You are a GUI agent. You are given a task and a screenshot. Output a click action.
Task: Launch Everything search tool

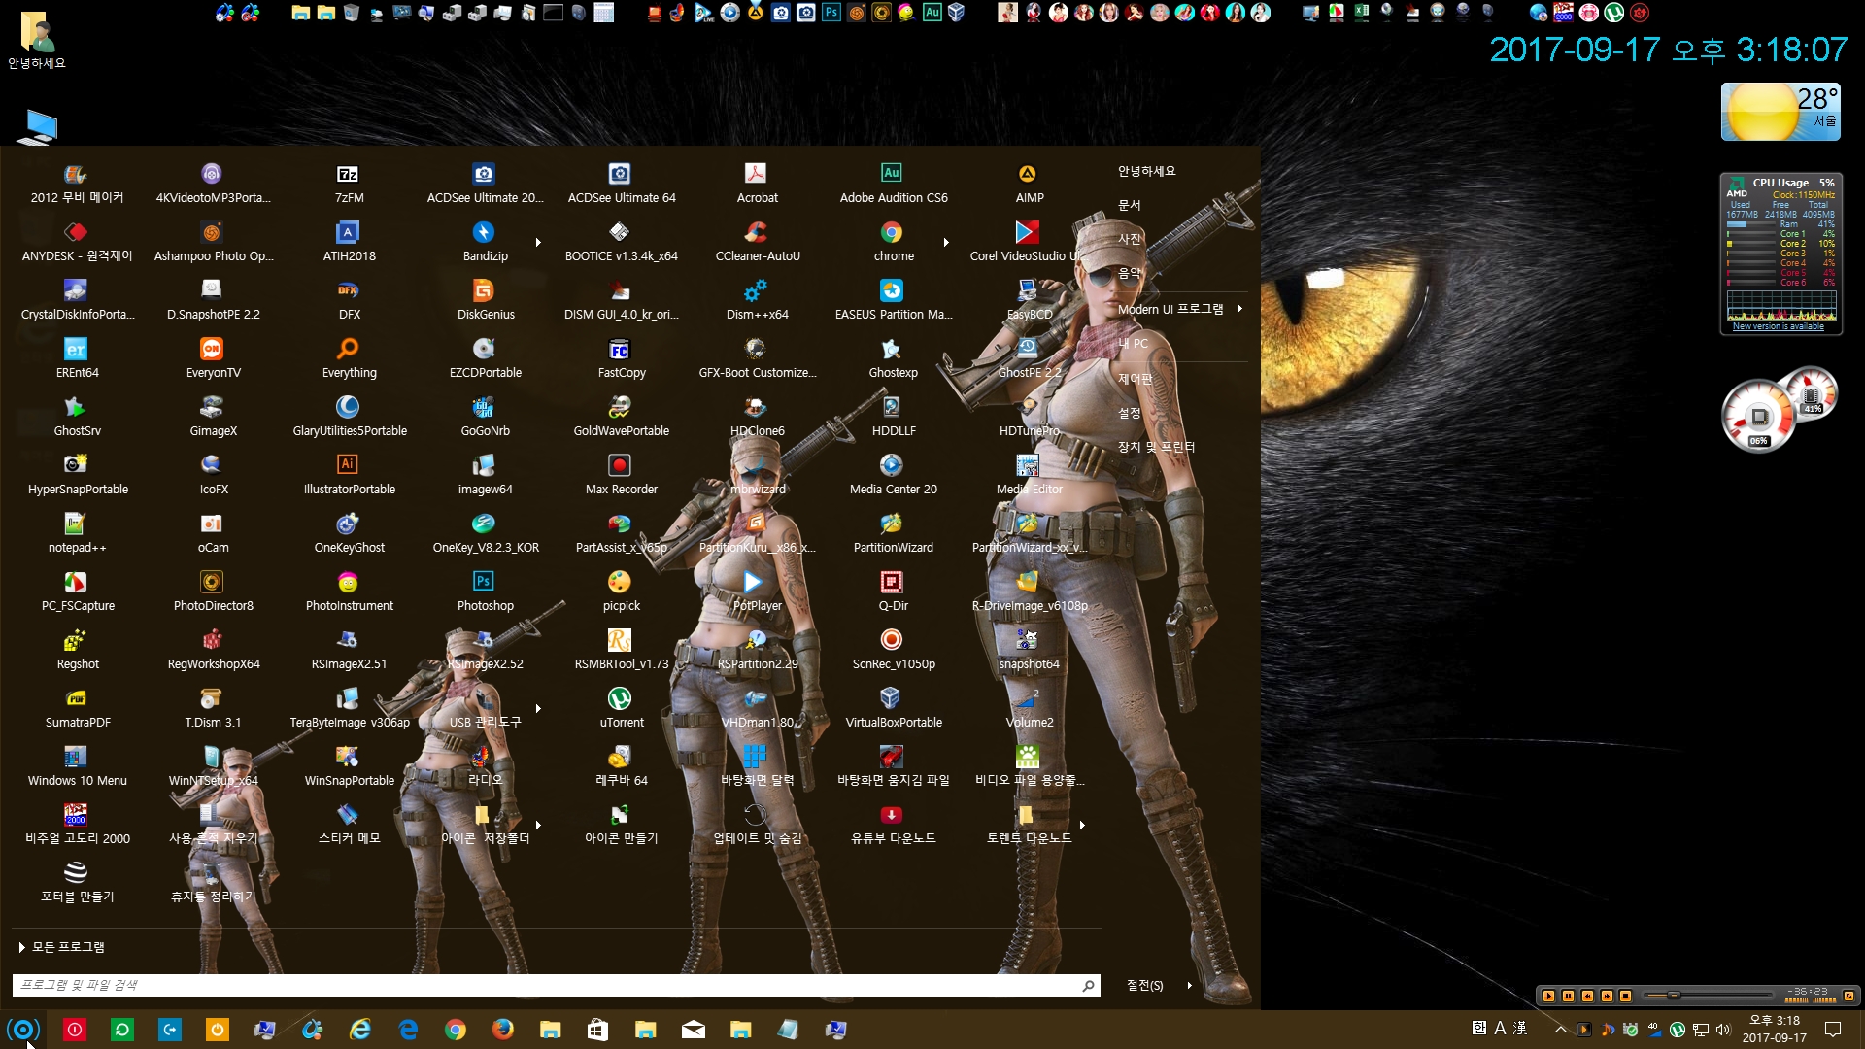point(349,358)
